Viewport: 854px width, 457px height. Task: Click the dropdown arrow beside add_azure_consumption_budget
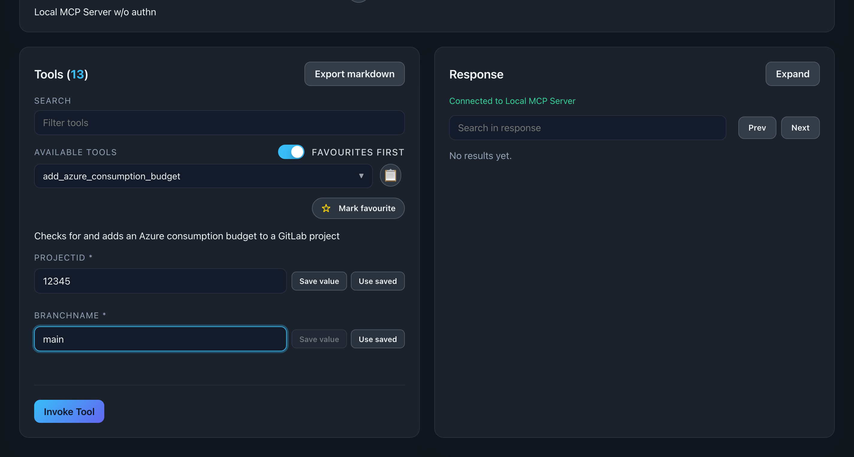[x=361, y=176]
